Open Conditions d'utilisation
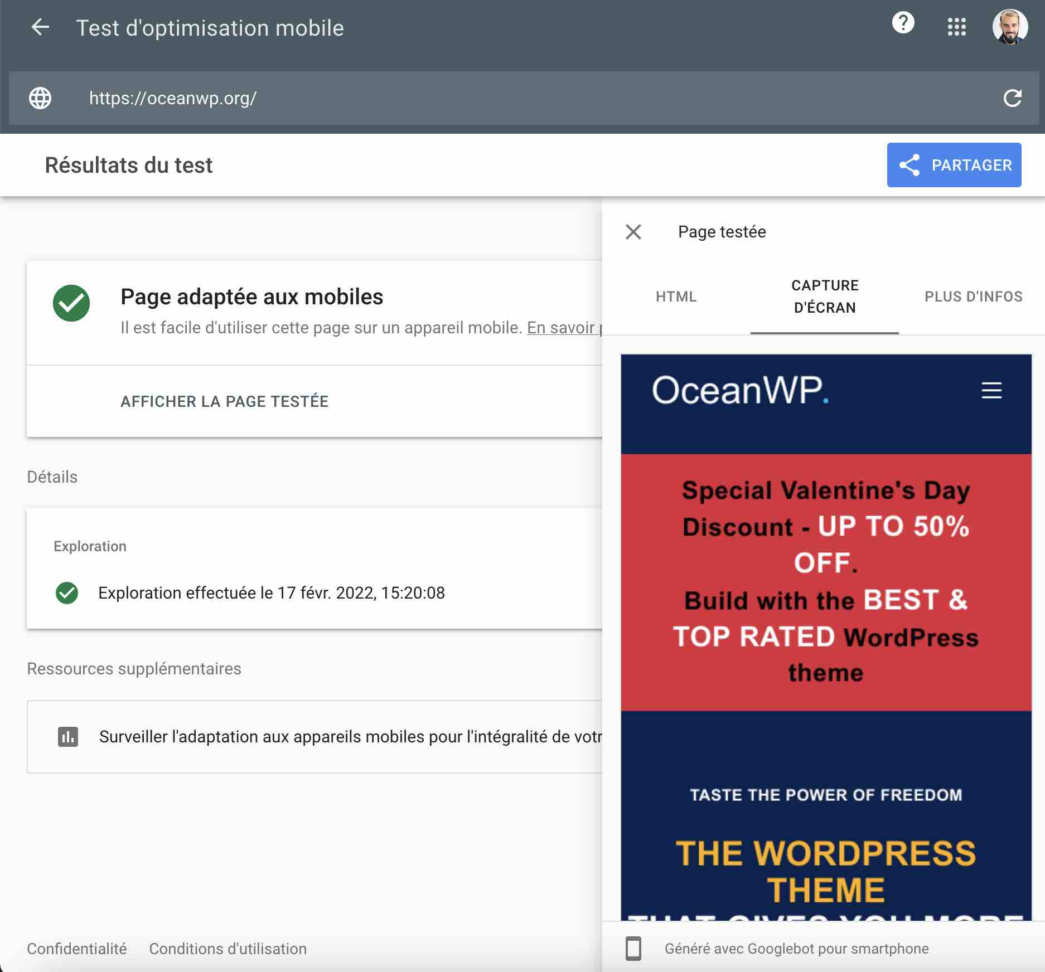 227,948
